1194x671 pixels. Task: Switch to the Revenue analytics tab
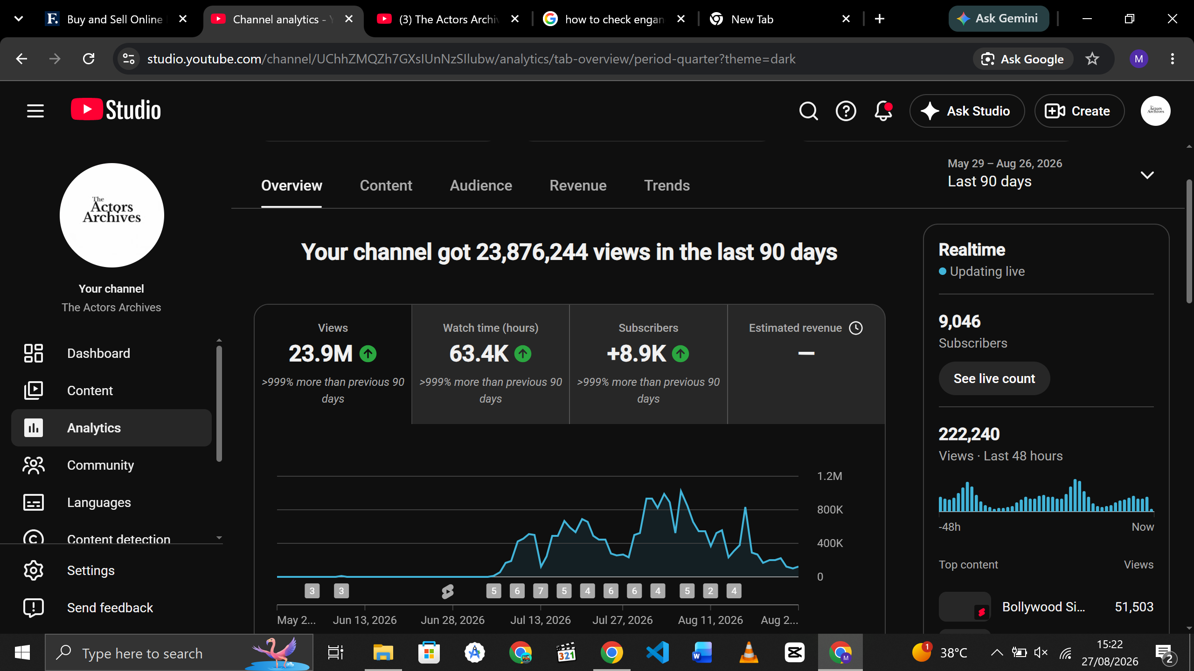tap(578, 185)
